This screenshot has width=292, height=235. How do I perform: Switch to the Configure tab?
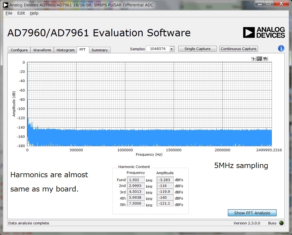[x=19, y=50]
